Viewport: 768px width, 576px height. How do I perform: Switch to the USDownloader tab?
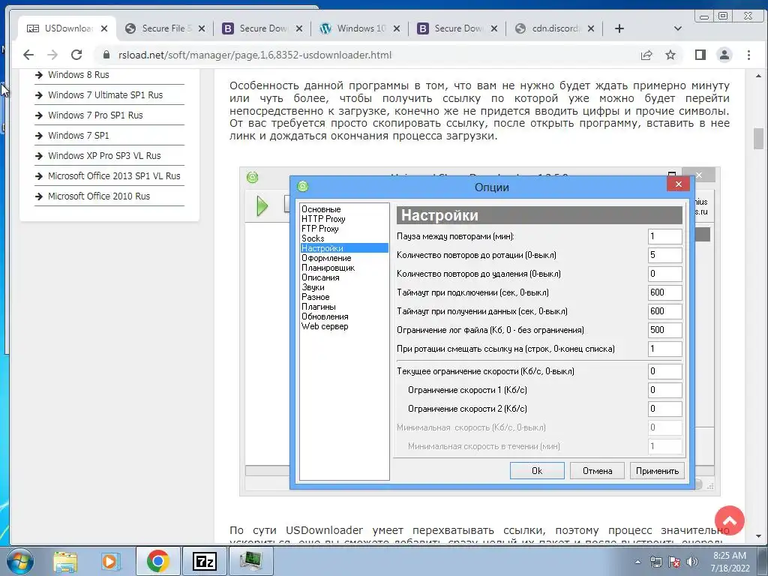(x=67, y=28)
